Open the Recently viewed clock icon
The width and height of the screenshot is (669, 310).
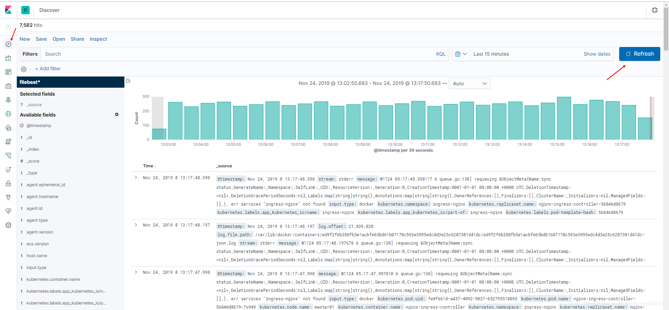[8, 27]
